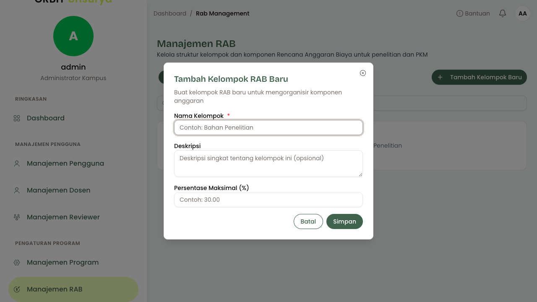Select Manajemen RAB sidebar item

pos(73,289)
